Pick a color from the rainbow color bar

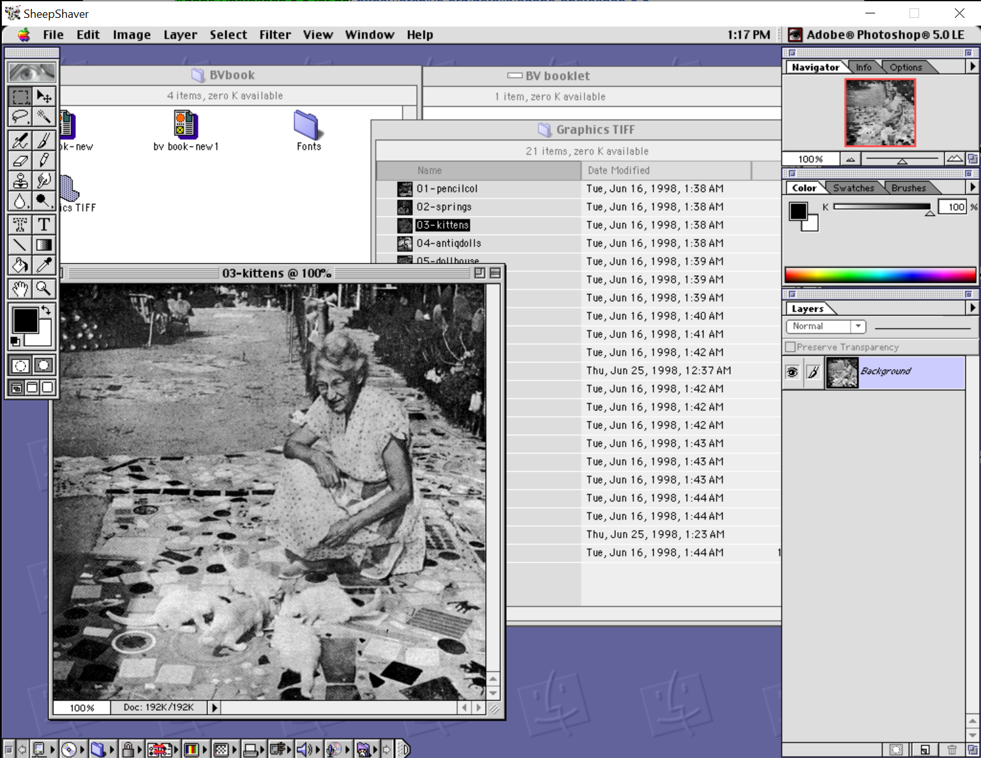click(x=880, y=275)
